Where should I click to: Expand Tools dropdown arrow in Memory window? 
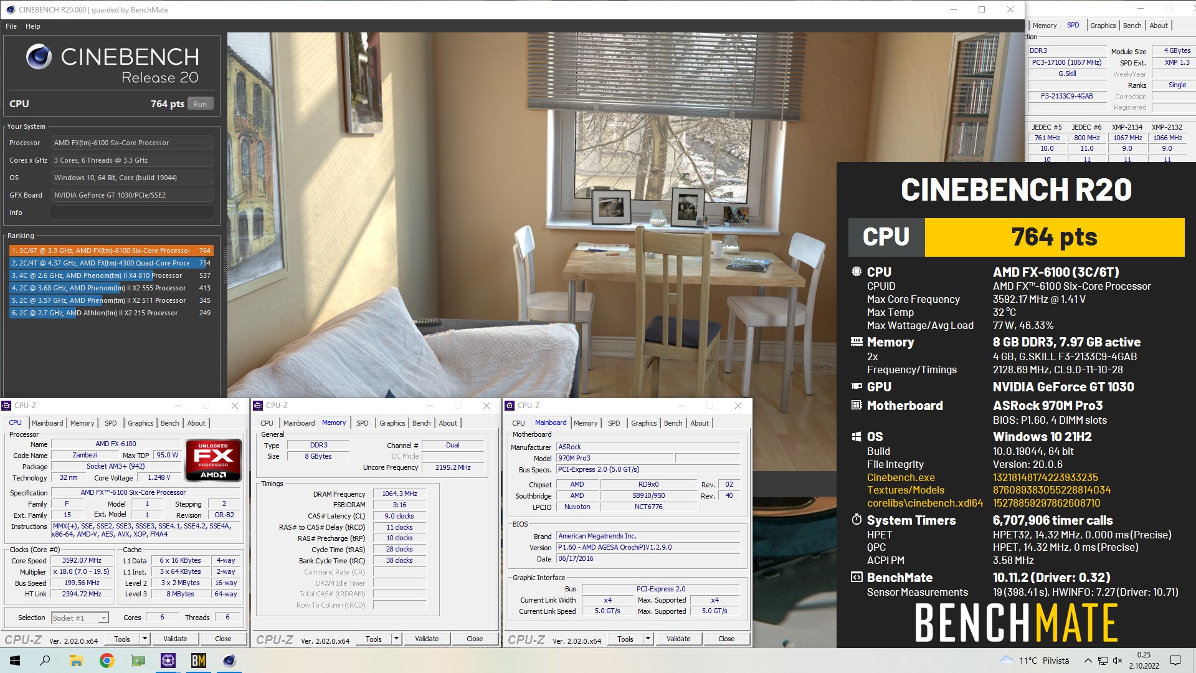pyautogui.click(x=396, y=639)
